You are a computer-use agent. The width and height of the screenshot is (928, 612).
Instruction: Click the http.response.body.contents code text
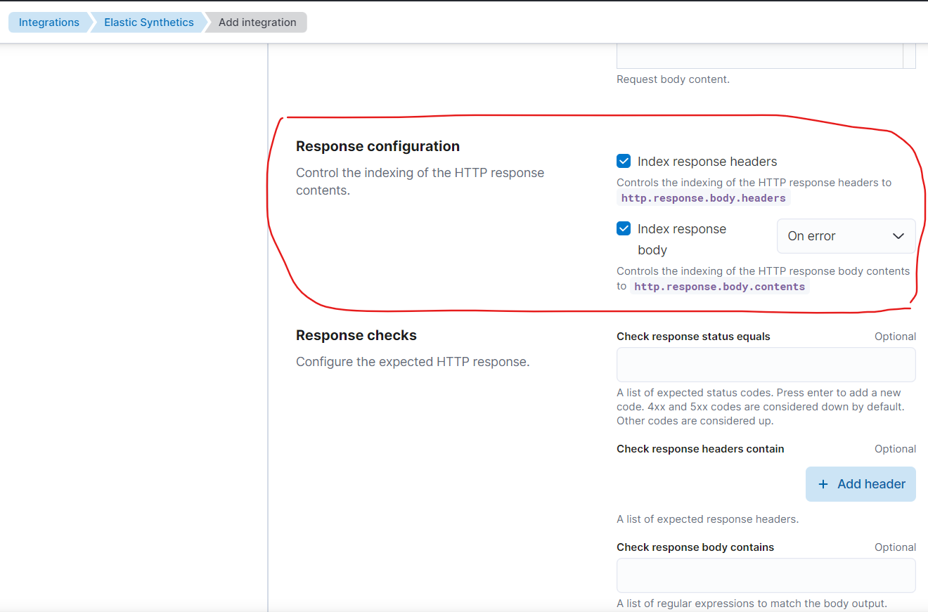[x=719, y=287]
